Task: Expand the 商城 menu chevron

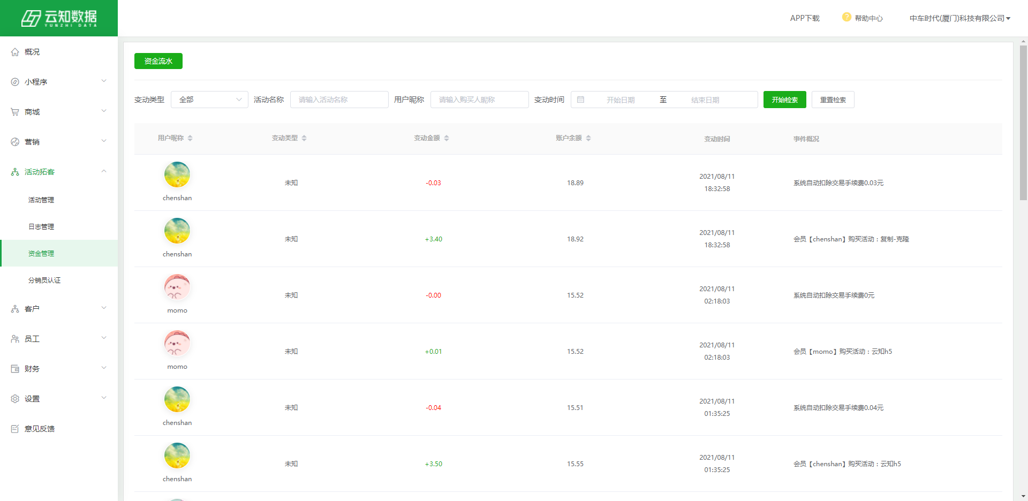Action: point(104,111)
